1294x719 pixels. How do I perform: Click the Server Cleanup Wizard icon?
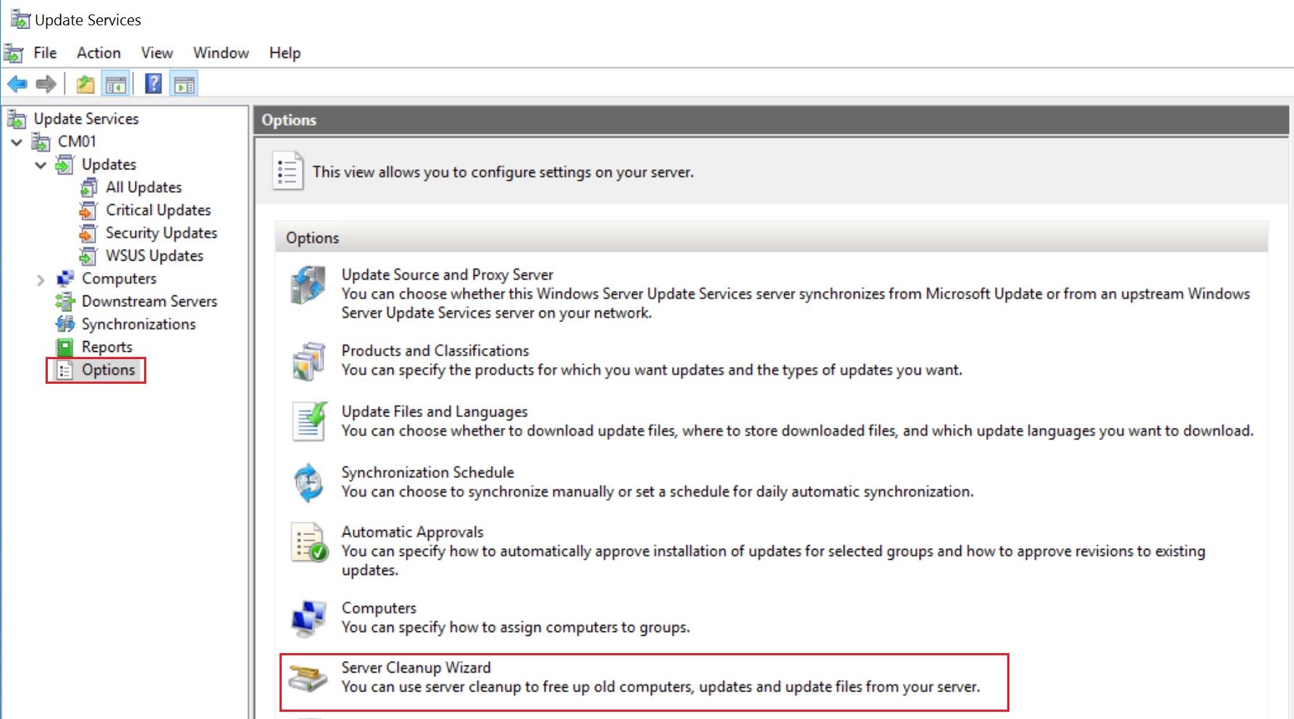(x=308, y=678)
